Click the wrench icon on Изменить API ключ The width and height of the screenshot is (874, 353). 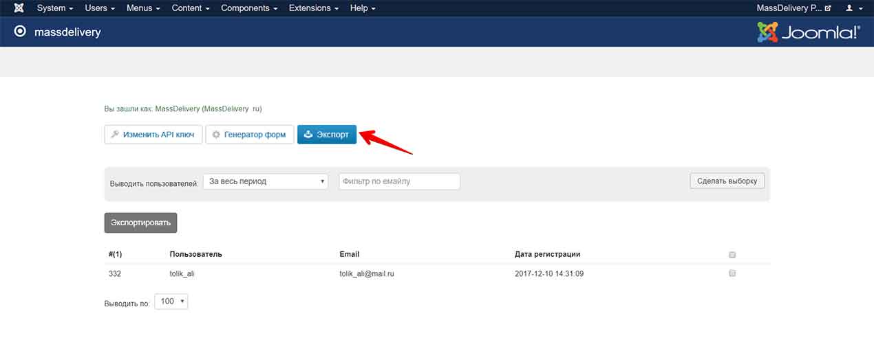115,135
